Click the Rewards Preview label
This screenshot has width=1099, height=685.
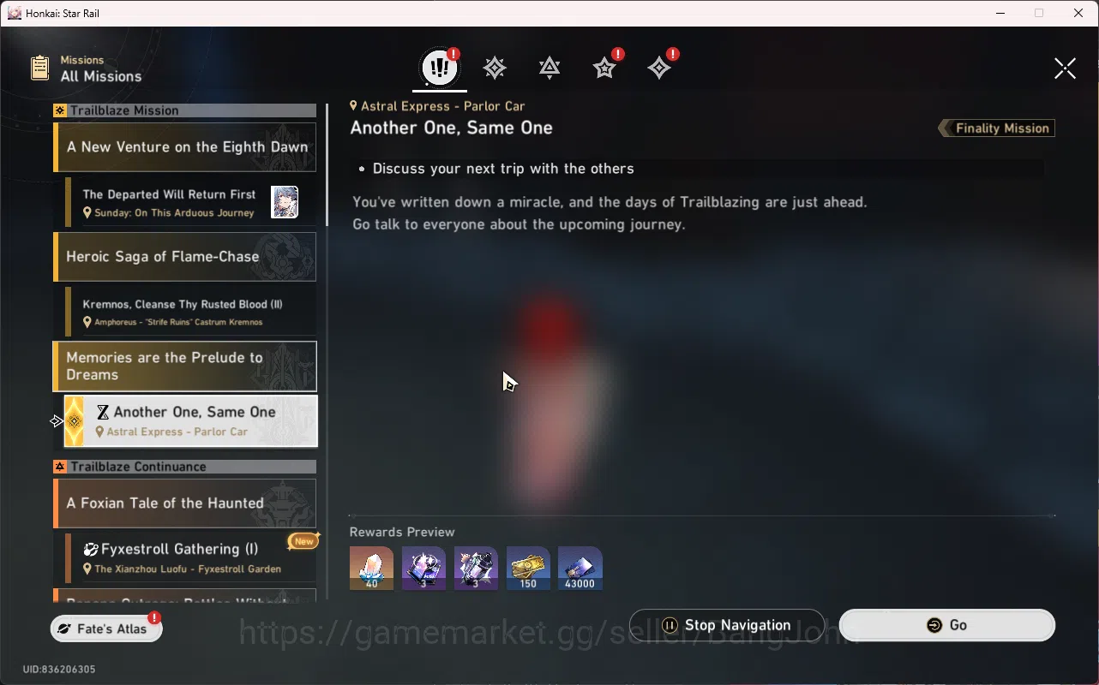click(x=402, y=532)
